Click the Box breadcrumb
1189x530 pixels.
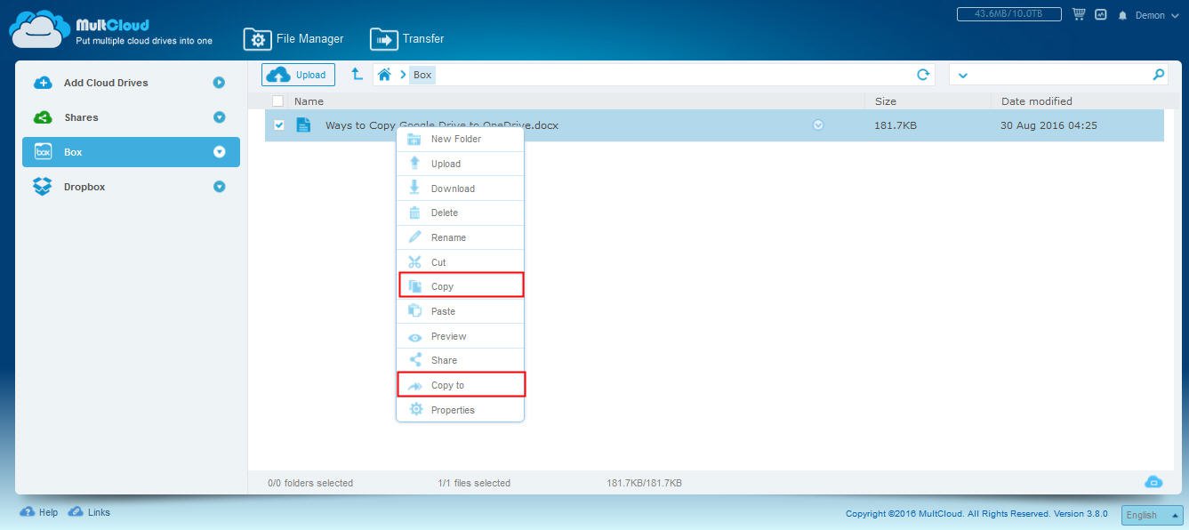tap(422, 75)
